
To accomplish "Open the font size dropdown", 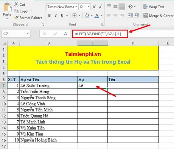I will pyautogui.click(x=89, y=7).
